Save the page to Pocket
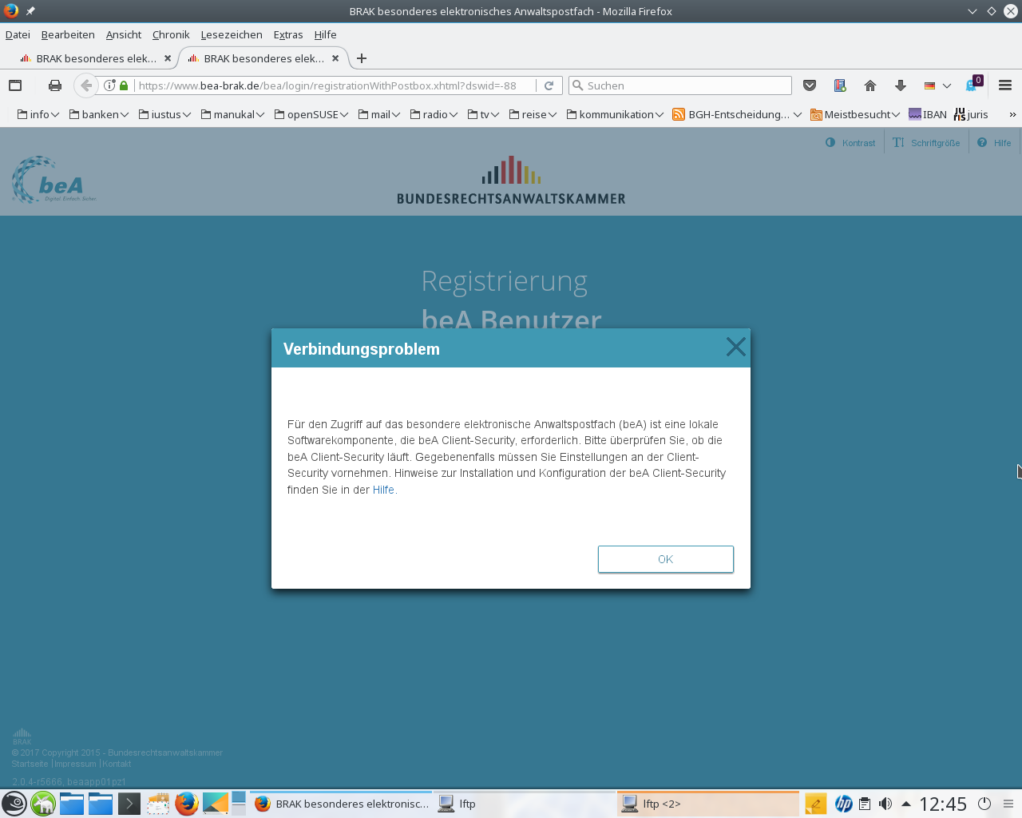Screen dimensions: 1022x818 click(x=809, y=85)
